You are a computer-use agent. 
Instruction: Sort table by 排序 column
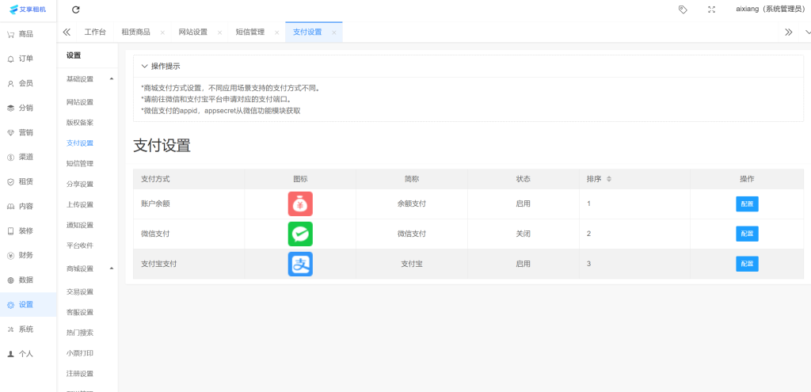(x=609, y=179)
